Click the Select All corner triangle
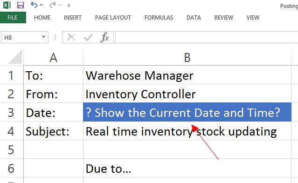The image size is (298, 183). click(x=15, y=58)
